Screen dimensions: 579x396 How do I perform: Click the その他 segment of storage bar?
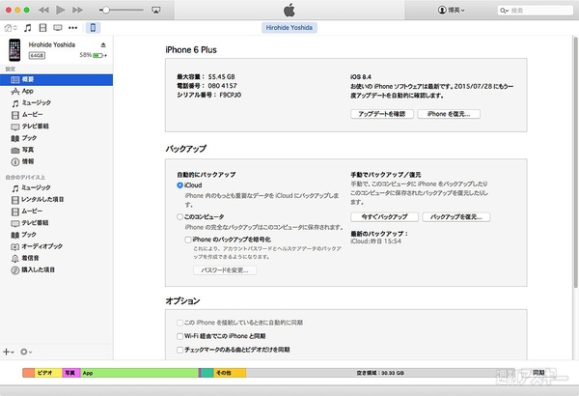[x=230, y=373]
